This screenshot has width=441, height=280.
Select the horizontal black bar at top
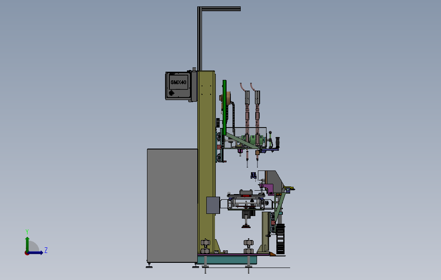[x=221, y=9]
